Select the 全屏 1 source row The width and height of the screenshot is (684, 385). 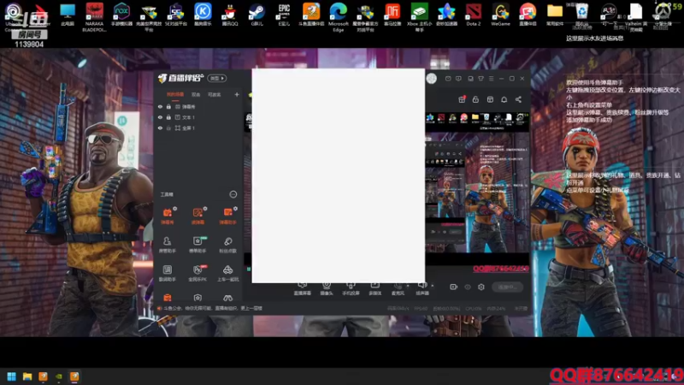pyautogui.click(x=198, y=128)
